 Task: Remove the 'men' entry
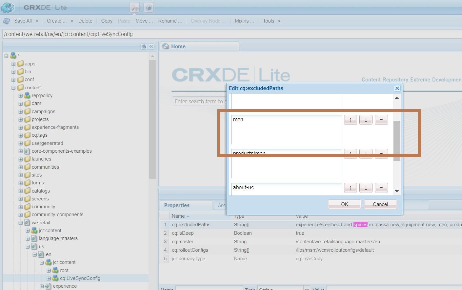tap(381, 120)
